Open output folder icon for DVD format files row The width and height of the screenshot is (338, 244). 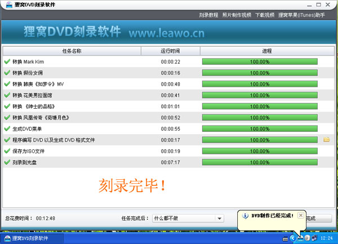(x=326, y=139)
